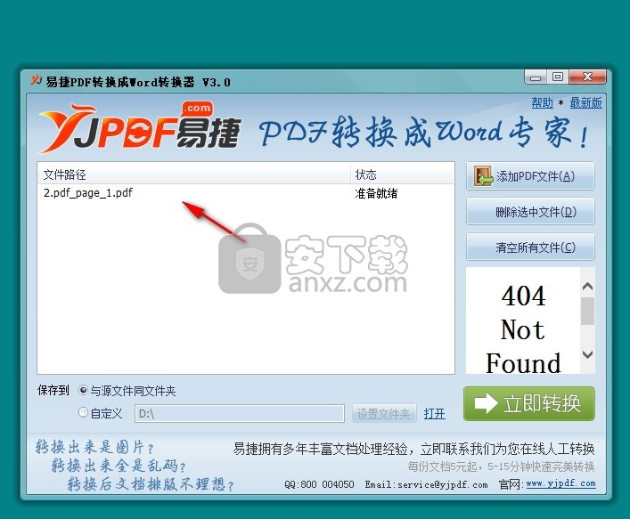Click 保存到 label
Image resolution: width=630 pixels, height=519 pixels.
point(53,390)
